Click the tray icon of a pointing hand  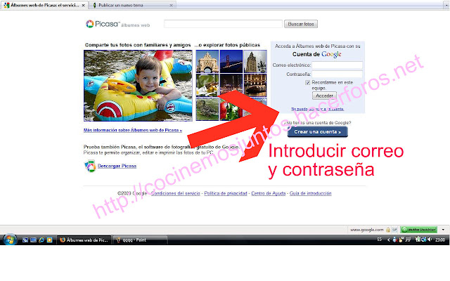point(401,240)
